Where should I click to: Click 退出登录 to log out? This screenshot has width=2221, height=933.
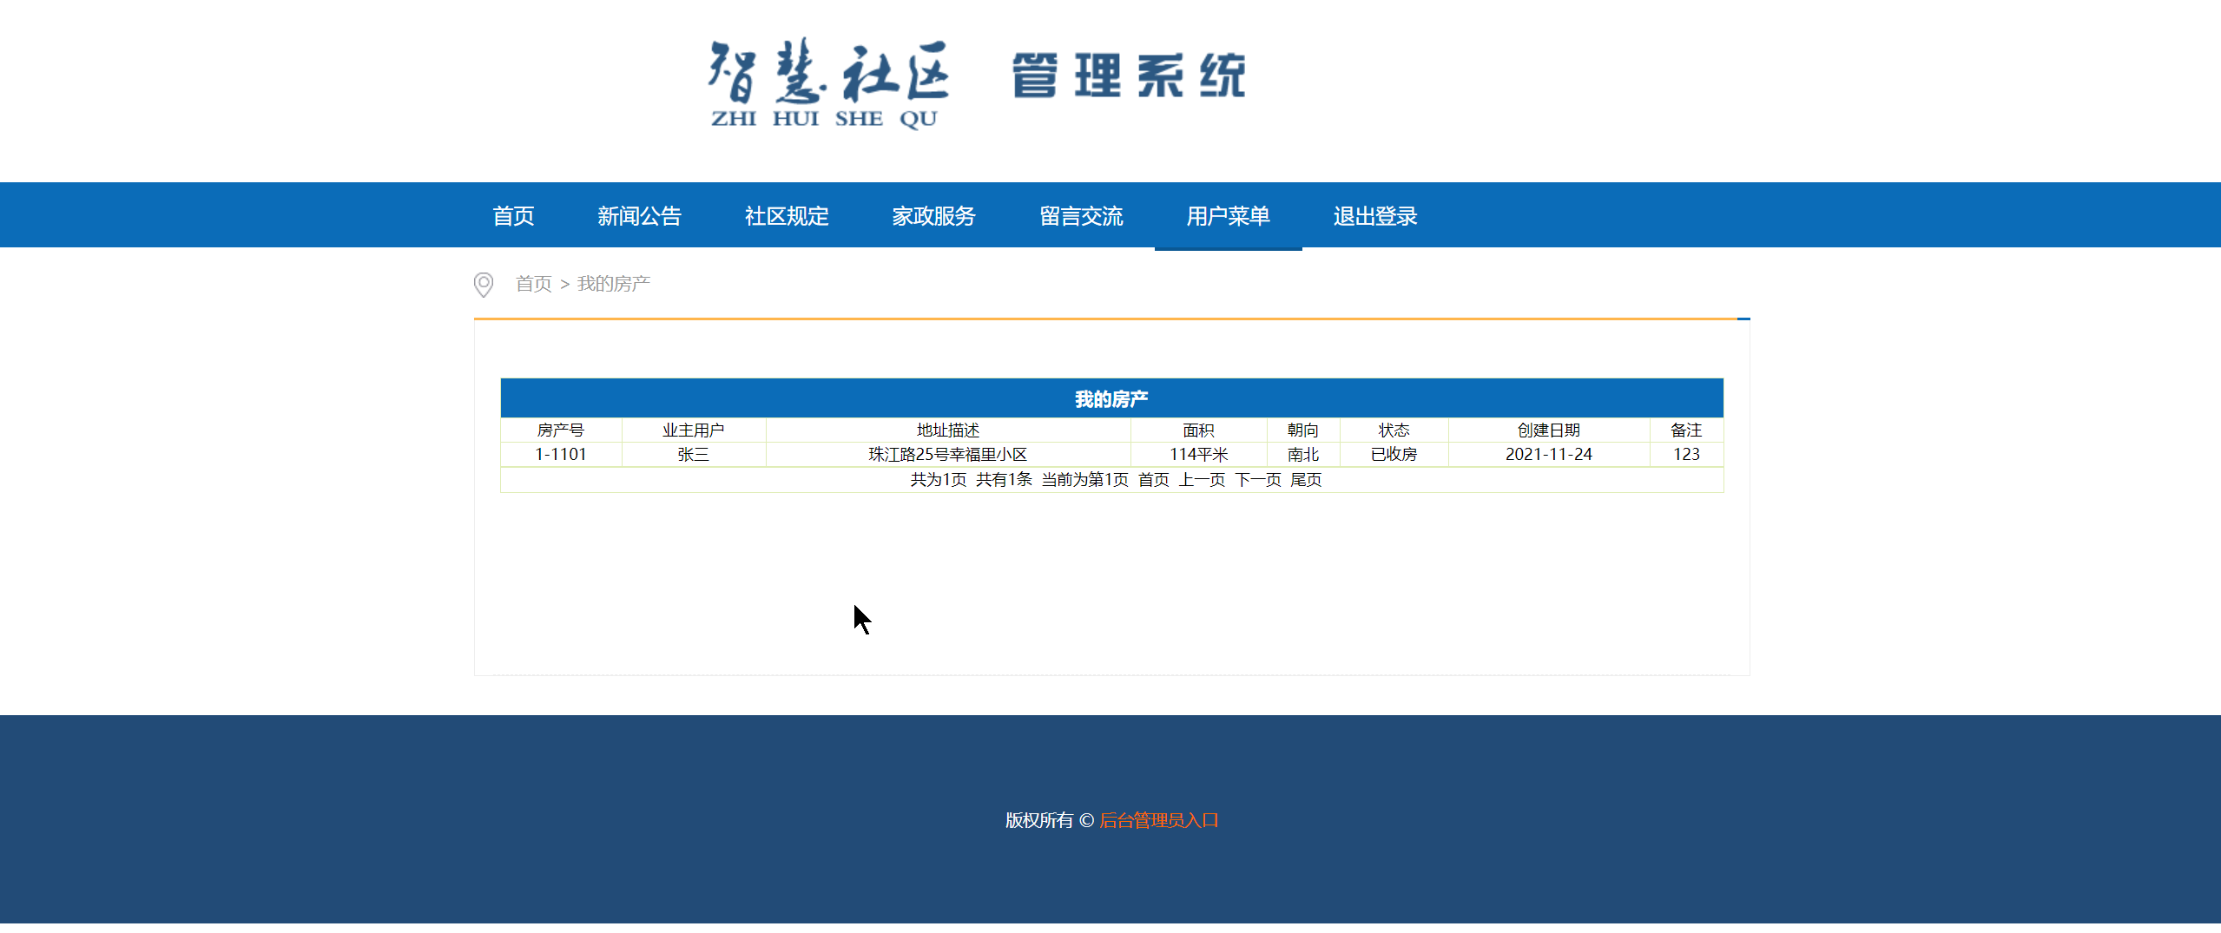pos(1375,216)
